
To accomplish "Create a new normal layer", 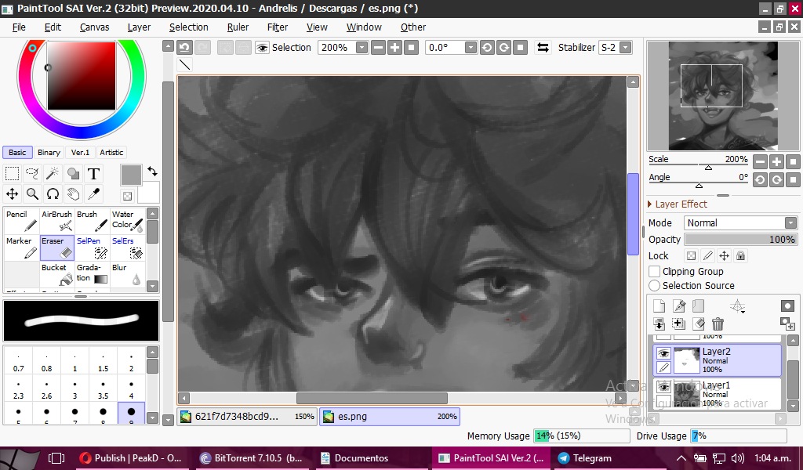I will [x=659, y=305].
